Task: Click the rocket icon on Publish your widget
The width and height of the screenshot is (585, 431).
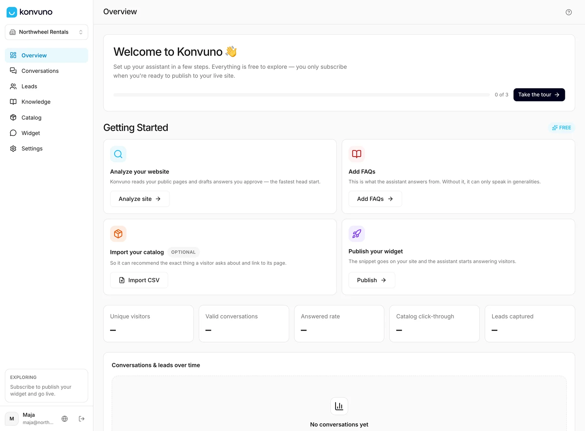Action: click(x=356, y=234)
